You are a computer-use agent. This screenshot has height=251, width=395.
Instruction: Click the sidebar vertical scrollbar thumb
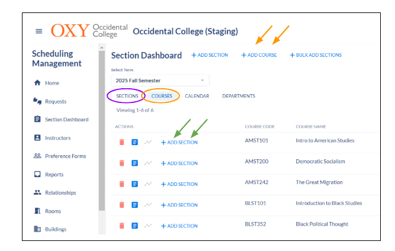point(102,130)
